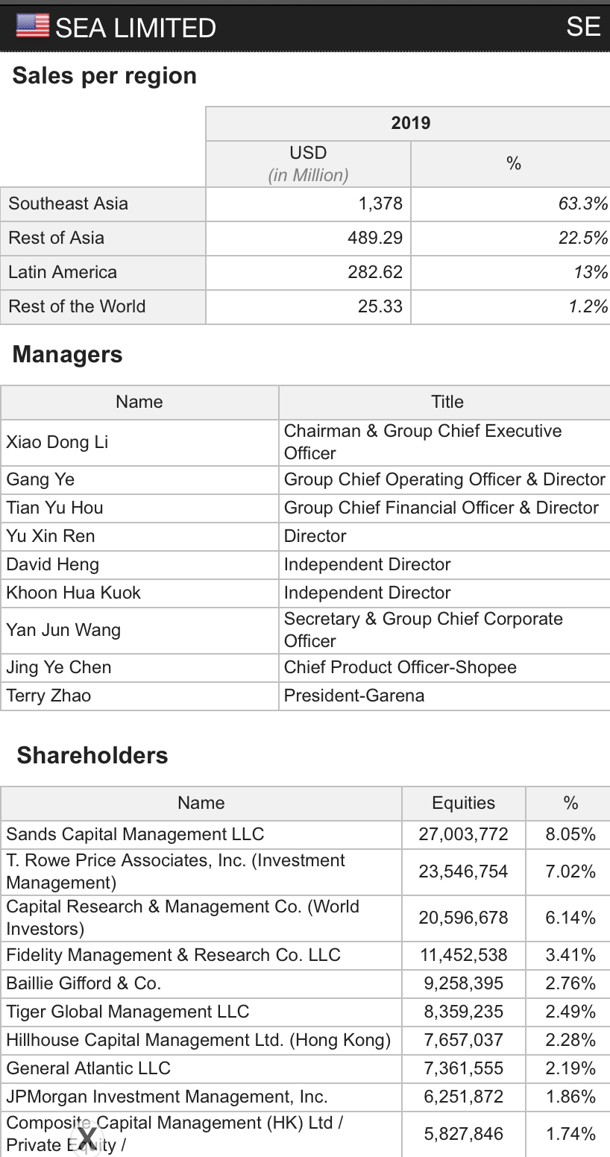Image resolution: width=610 pixels, height=1157 pixels.
Task: Close the overlay X icon at bottom
Action: (x=88, y=1138)
